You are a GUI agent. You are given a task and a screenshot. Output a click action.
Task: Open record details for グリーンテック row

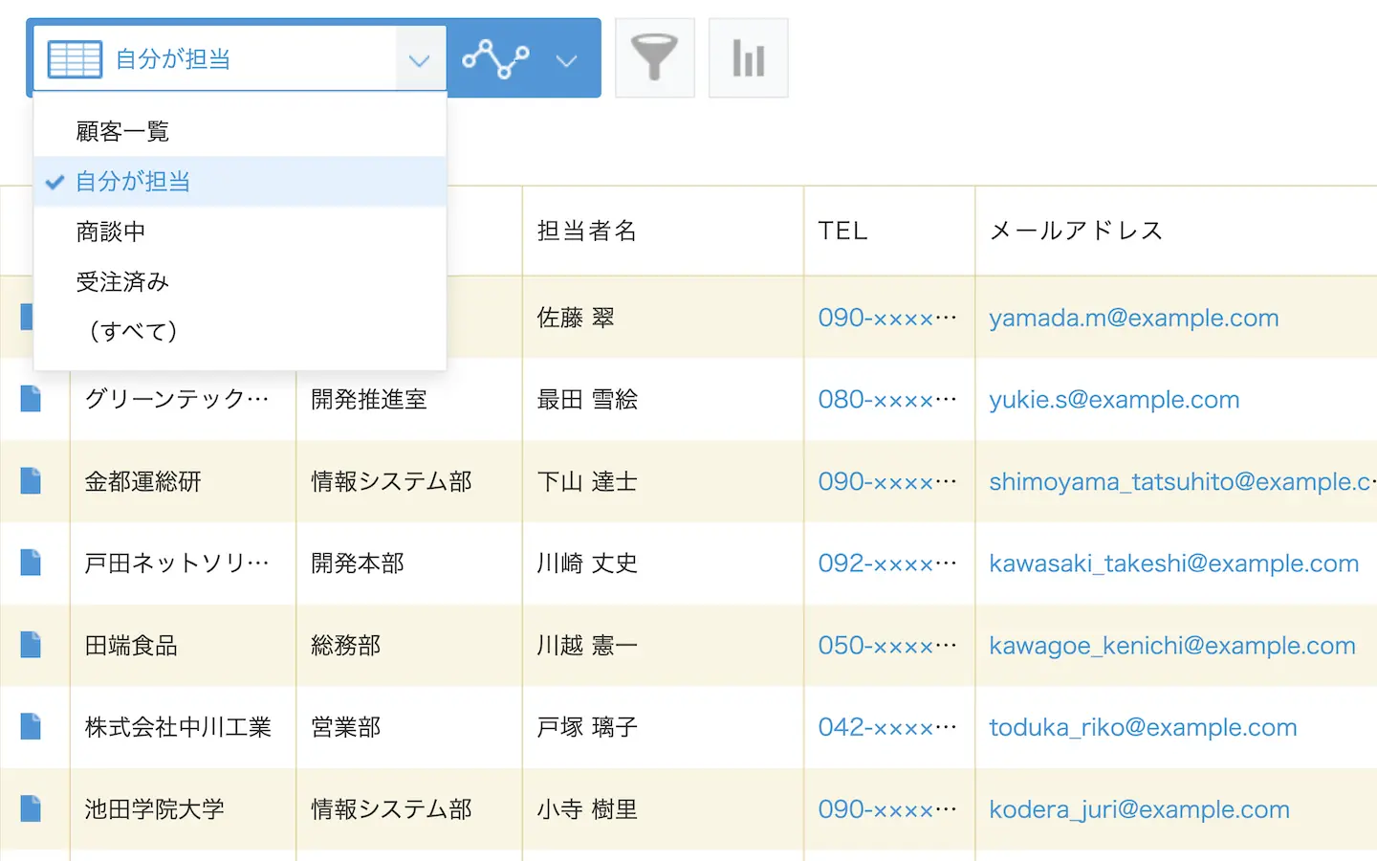tap(31, 399)
